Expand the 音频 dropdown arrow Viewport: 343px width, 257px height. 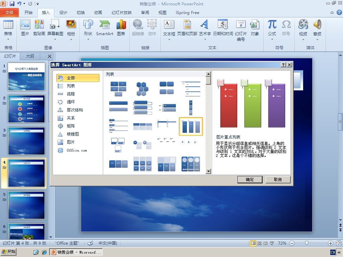pyautogui.click(x=317, y=39)
